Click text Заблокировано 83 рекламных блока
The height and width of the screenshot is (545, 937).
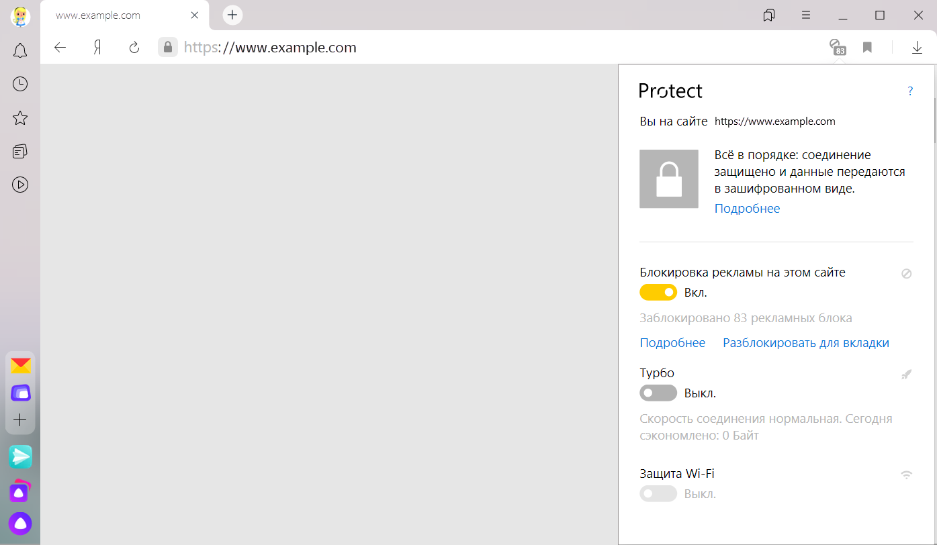(746, 318)
